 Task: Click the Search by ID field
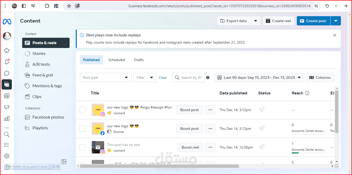pyautogui.click(x=188, y=77)
